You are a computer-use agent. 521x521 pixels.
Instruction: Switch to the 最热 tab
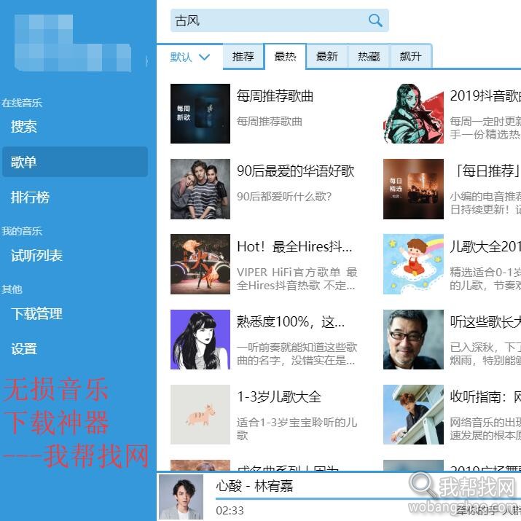click(x=285, y=57)
